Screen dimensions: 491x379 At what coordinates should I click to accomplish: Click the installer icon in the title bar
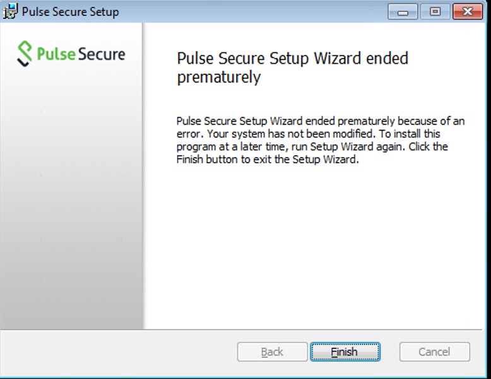tap(11, 12)
